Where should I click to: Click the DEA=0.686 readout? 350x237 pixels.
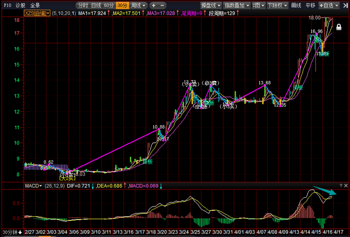click(110, 186)
